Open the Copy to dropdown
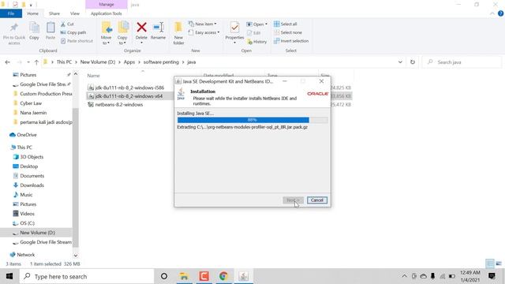Image resolution: width=505 pixels, height=284 pixels. [122, 33]
